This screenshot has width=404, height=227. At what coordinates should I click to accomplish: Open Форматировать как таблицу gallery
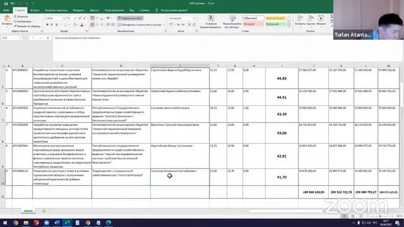click(232, 21)
